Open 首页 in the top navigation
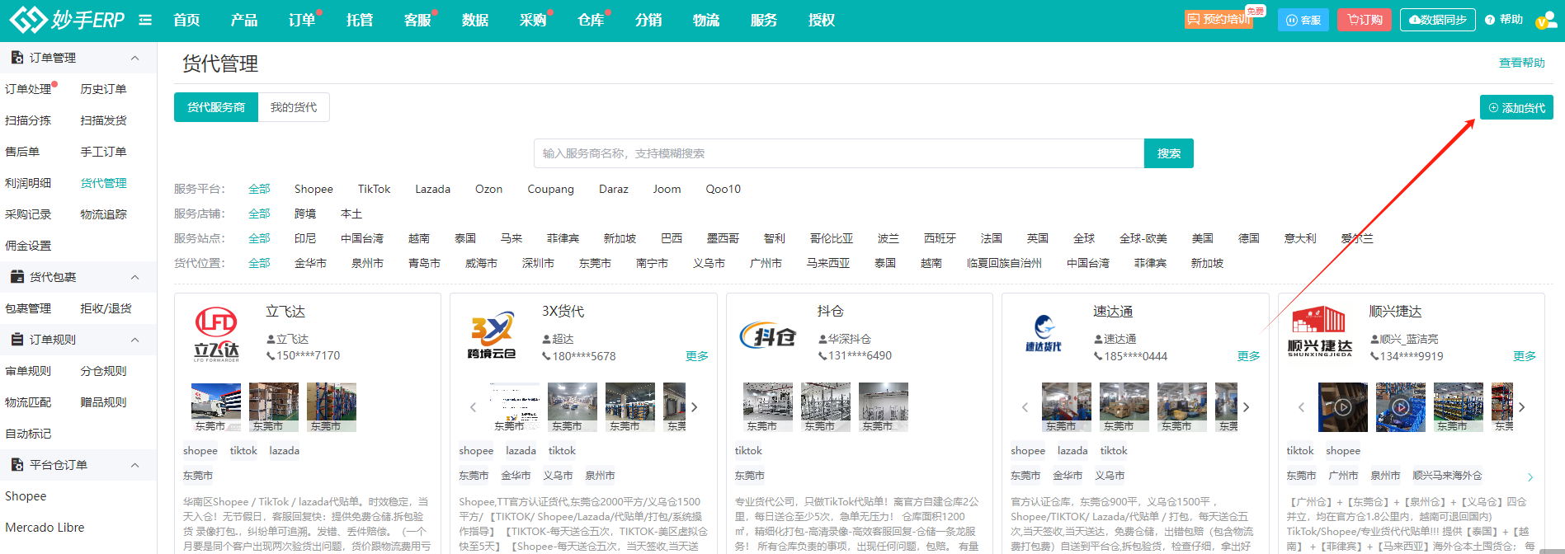Screen dimensions: 1565x554 click(186, 20)
